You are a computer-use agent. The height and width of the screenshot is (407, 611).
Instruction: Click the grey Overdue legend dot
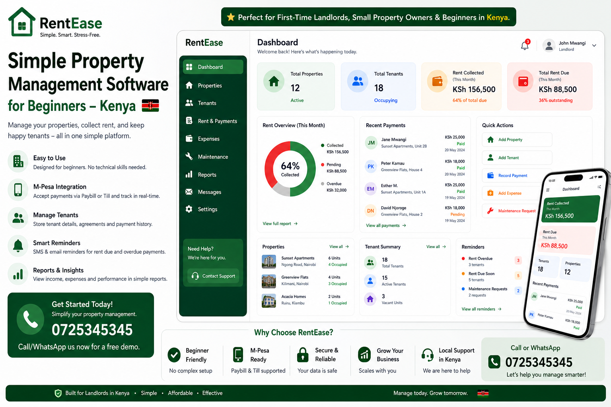pyautogui.click(x=323, y=184)
